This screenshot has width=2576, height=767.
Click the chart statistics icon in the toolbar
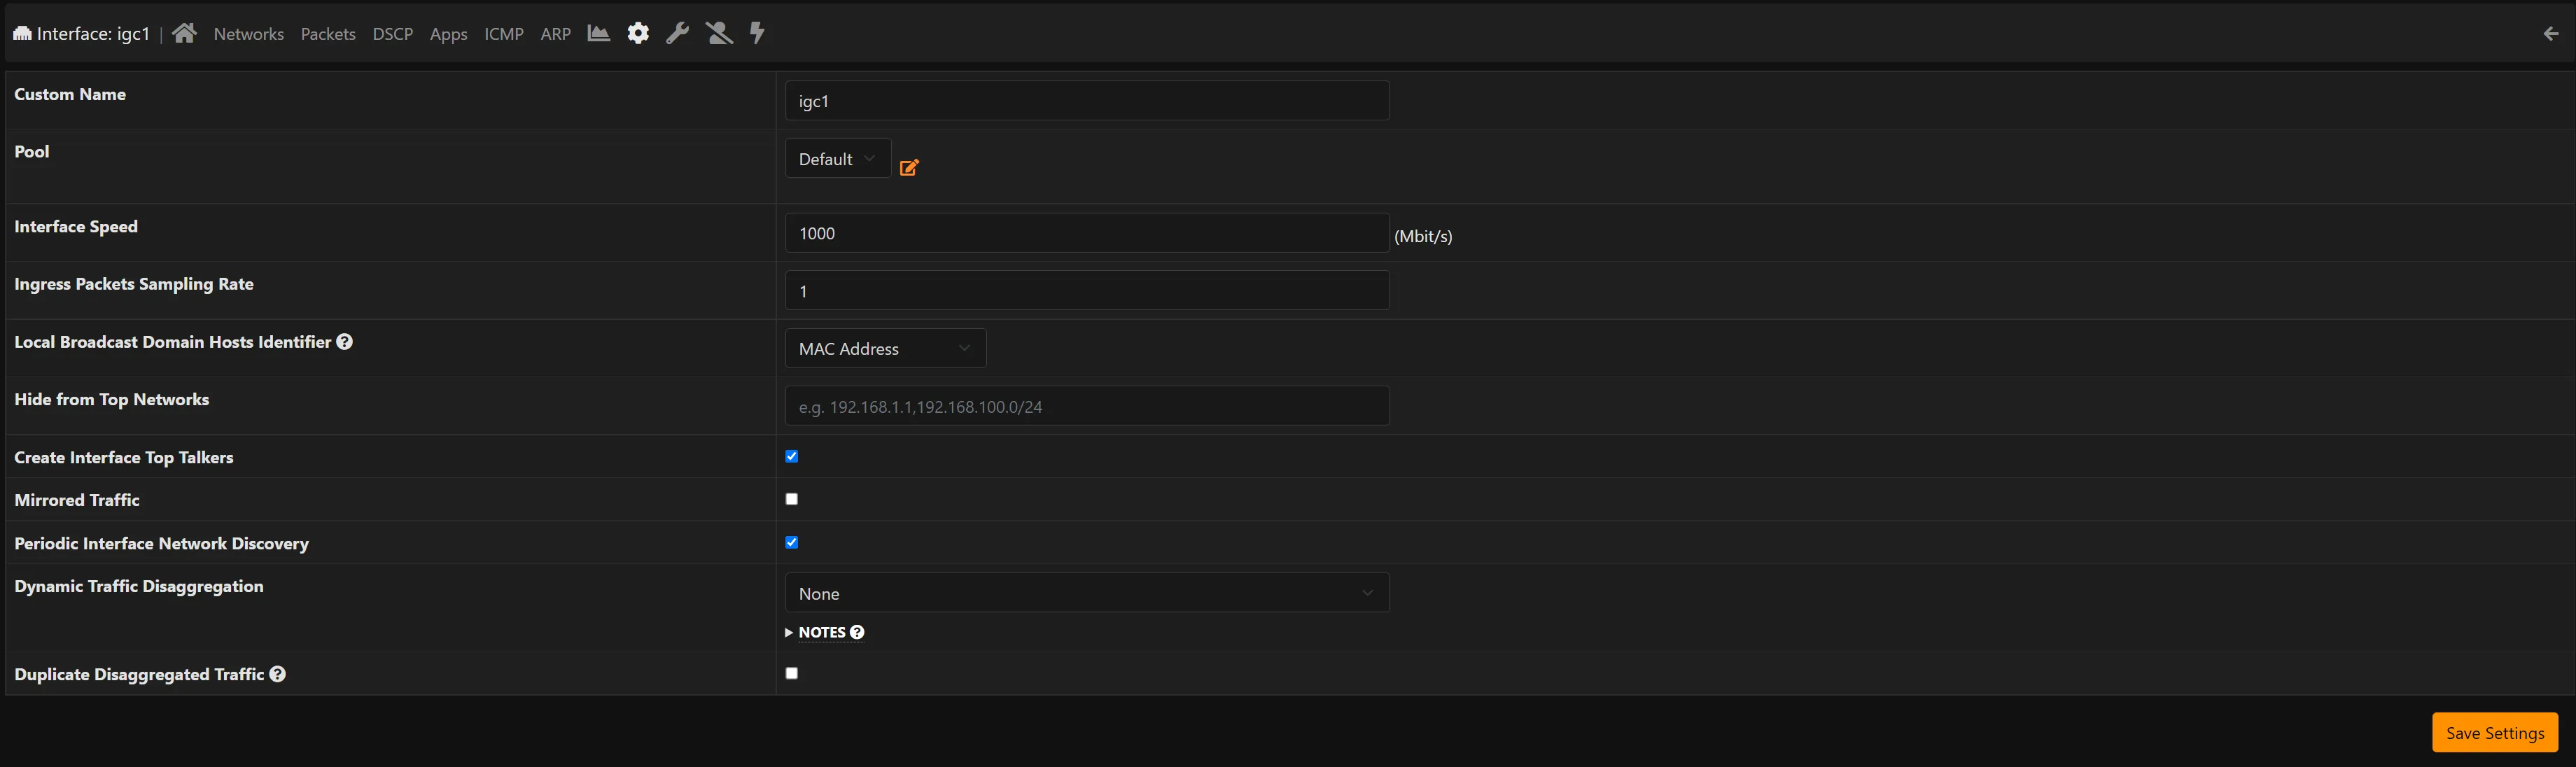(598, 33)
